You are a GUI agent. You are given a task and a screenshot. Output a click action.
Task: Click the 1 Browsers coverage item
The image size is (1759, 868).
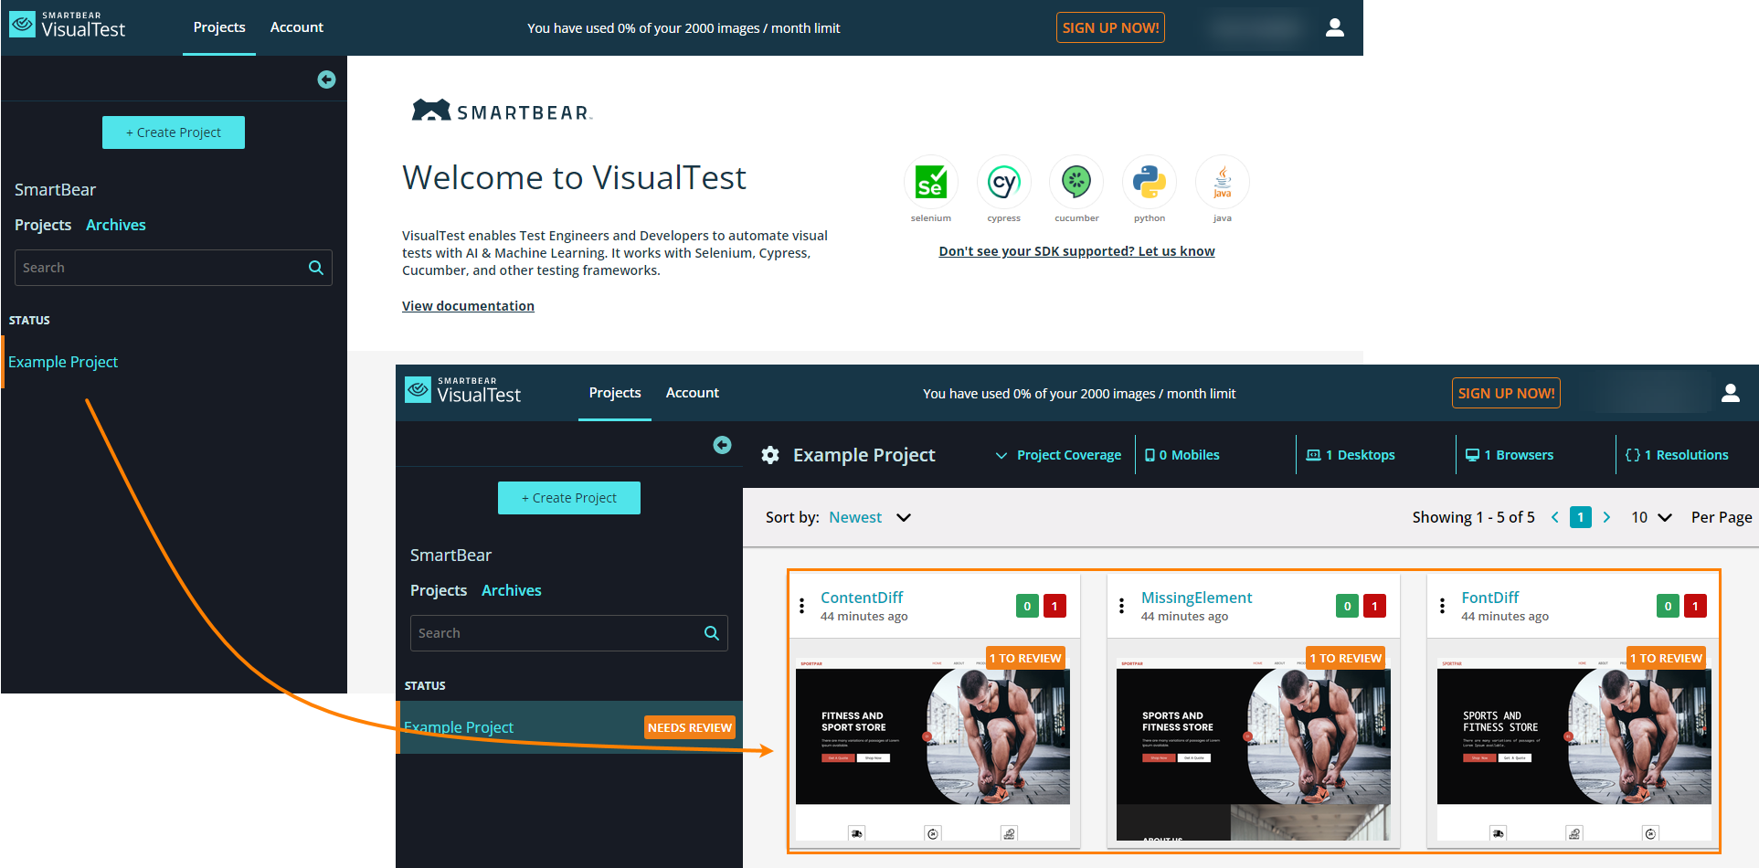point(1510,455)
